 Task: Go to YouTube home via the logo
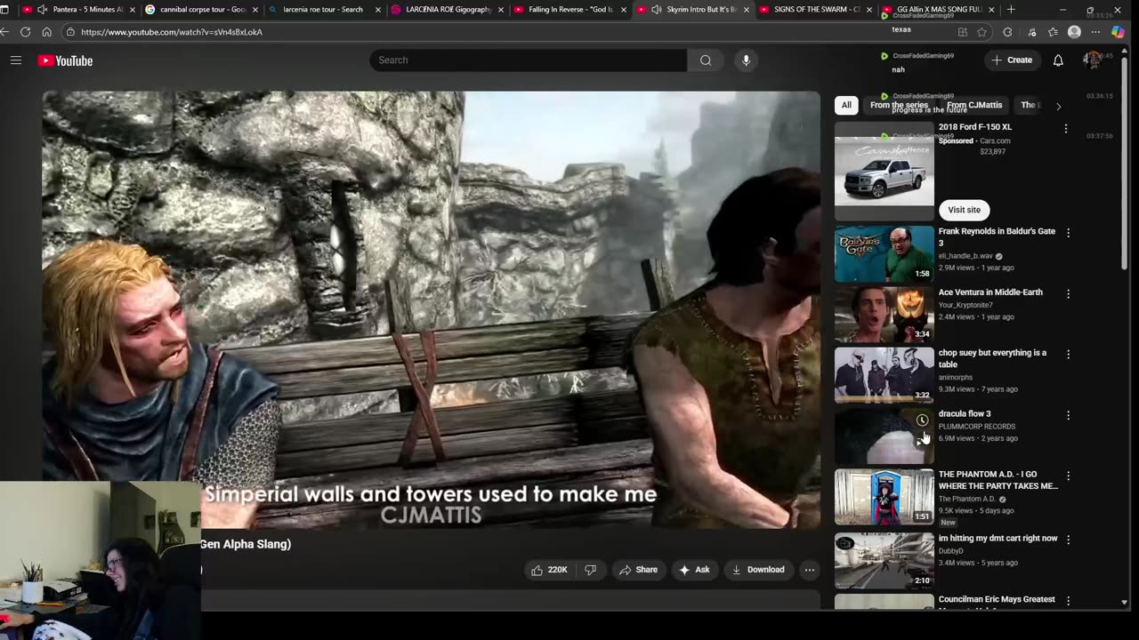tap(65, 60)
